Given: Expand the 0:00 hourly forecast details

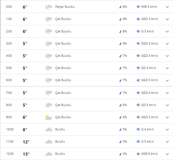Looking at the screenshot, I should coord(167,7).
